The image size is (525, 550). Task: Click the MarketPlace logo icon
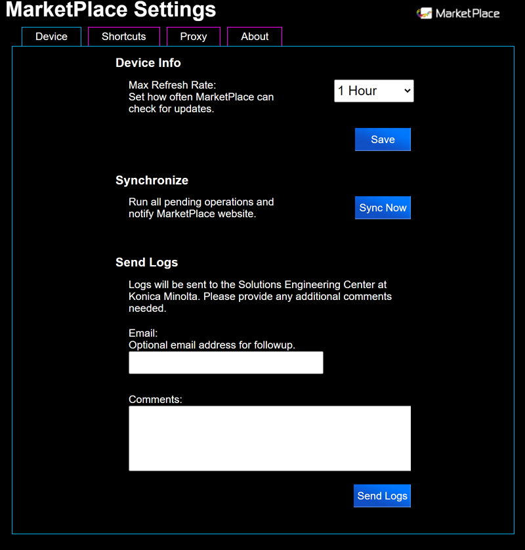pyautogui.click(x=424, y=13)
